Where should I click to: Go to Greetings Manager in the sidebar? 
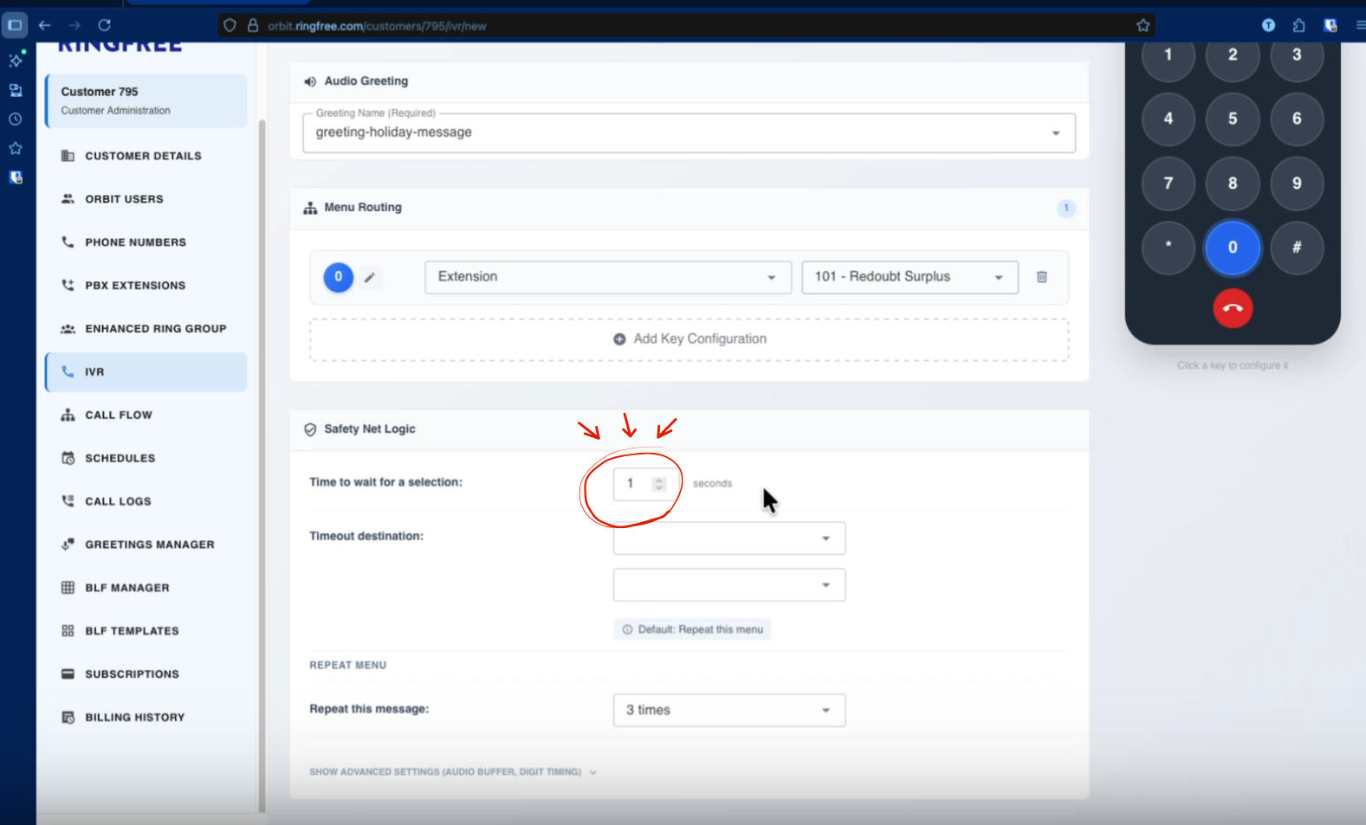pos(149,545)
